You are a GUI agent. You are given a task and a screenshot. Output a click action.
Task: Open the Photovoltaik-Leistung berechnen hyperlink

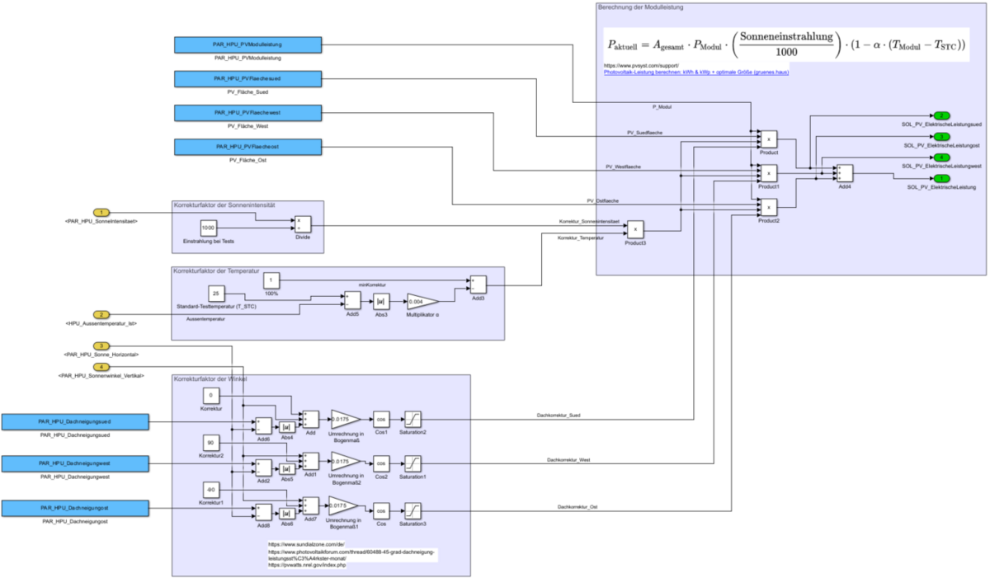(697, 72)
